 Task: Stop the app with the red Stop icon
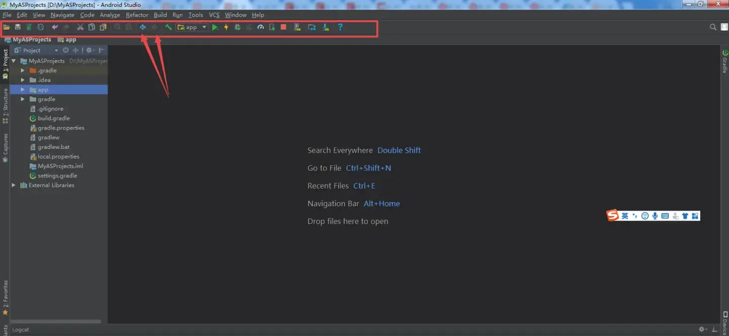pos(283,27)
